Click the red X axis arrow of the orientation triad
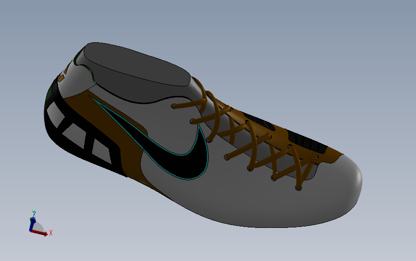 40,233
